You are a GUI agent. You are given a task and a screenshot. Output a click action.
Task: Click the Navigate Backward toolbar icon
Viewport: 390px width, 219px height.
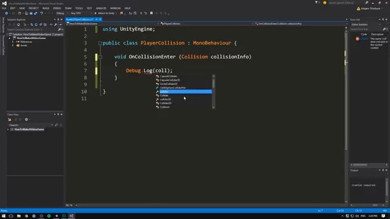(x=7, y=13)
